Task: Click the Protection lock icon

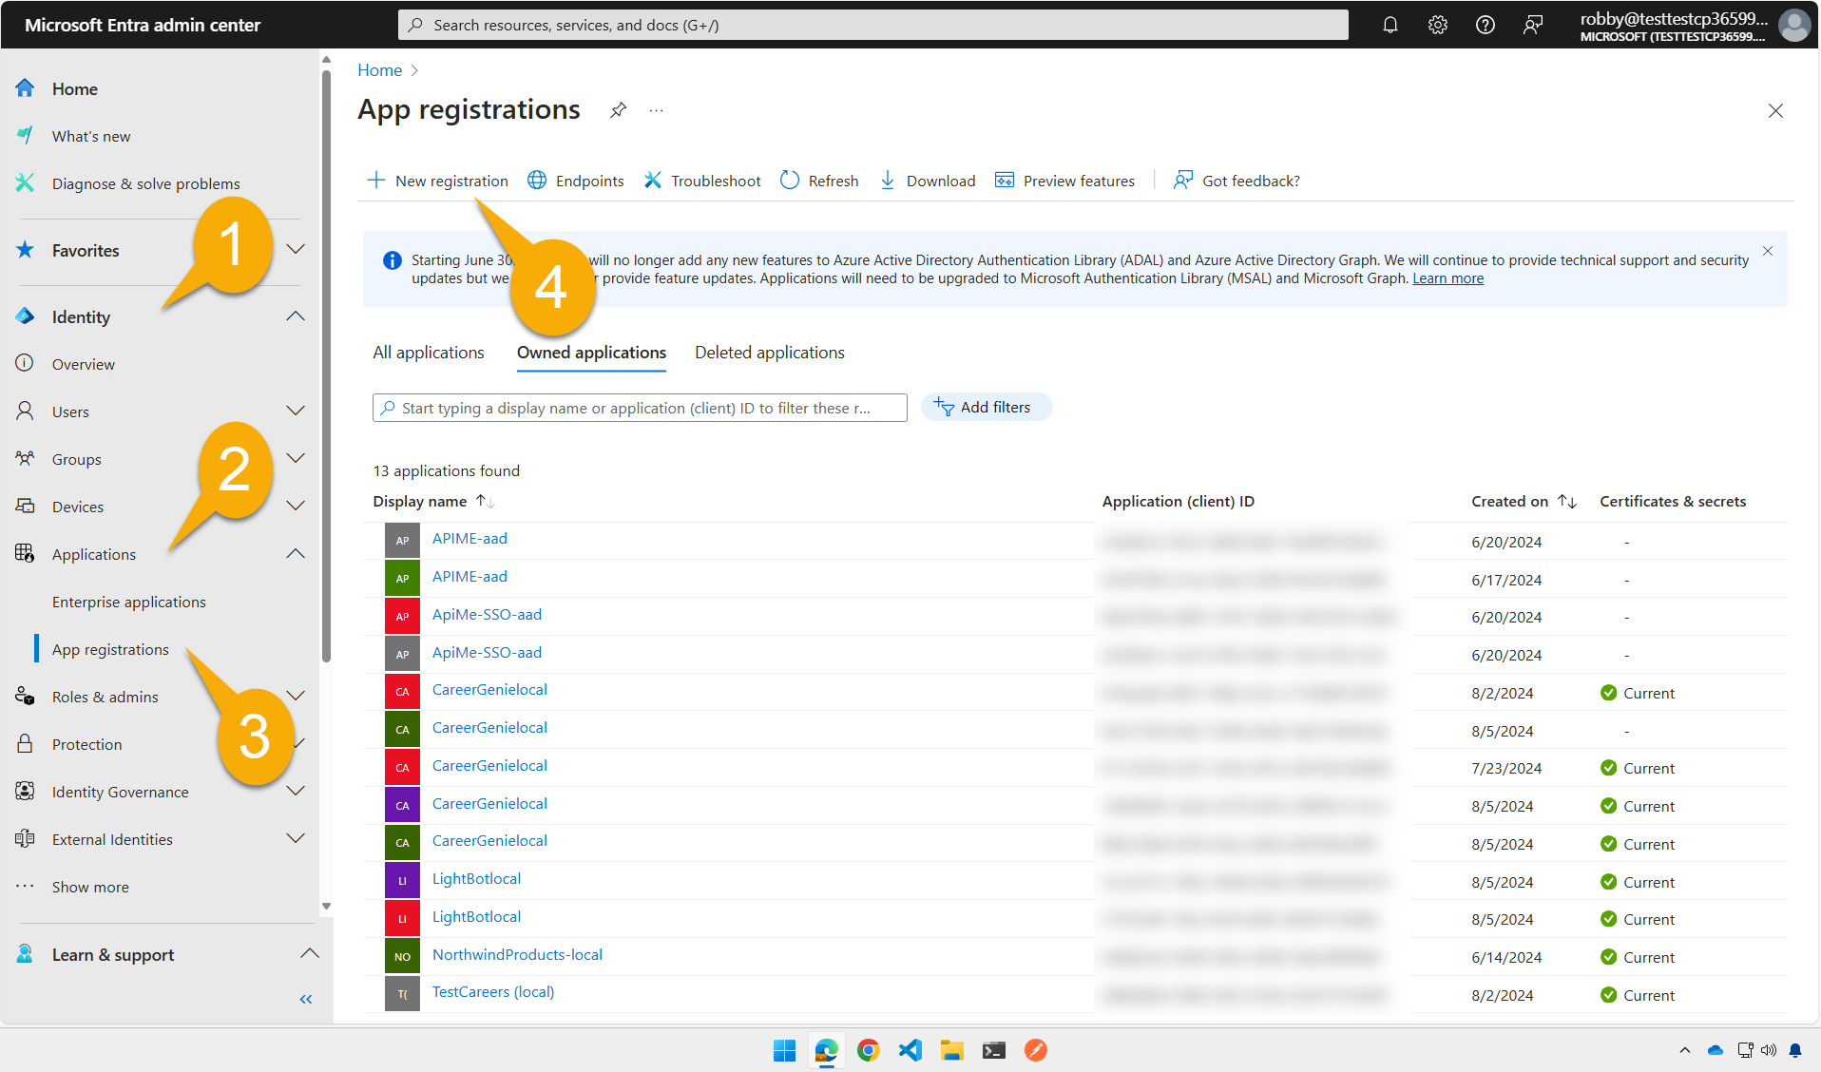Action: coord(25,744)
